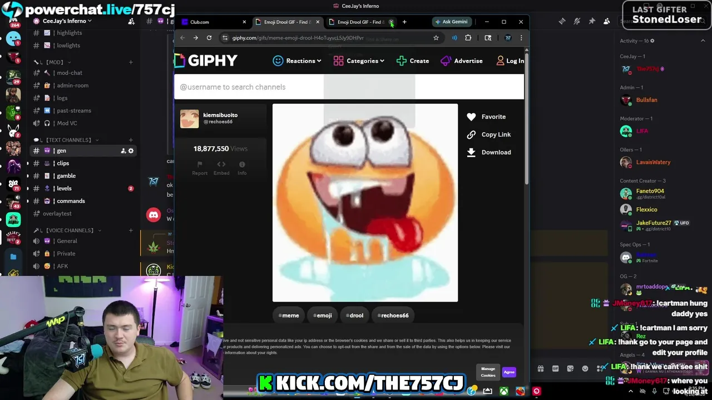712x400 pixels.
Task: Switch to the Club.com browser tab
Action: pyautogui.click(x=213, y=22)
